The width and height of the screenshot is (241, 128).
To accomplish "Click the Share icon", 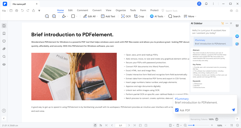I will (33, 11).
